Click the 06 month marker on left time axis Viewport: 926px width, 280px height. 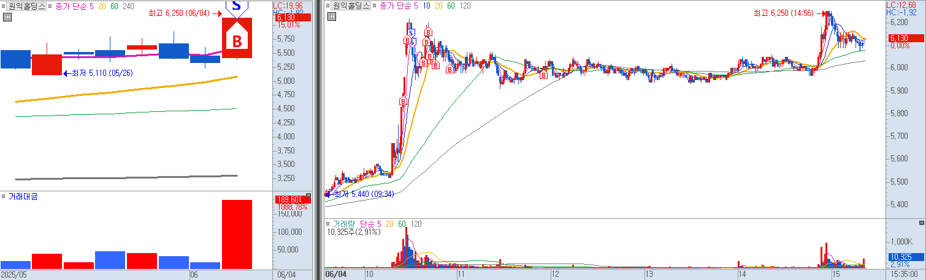194,275
